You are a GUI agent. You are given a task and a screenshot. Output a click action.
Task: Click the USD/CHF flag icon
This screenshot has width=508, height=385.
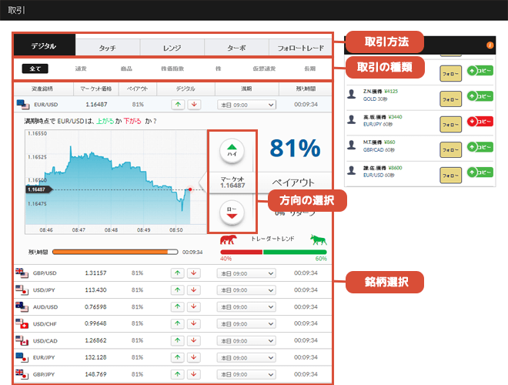pos(22,323)
